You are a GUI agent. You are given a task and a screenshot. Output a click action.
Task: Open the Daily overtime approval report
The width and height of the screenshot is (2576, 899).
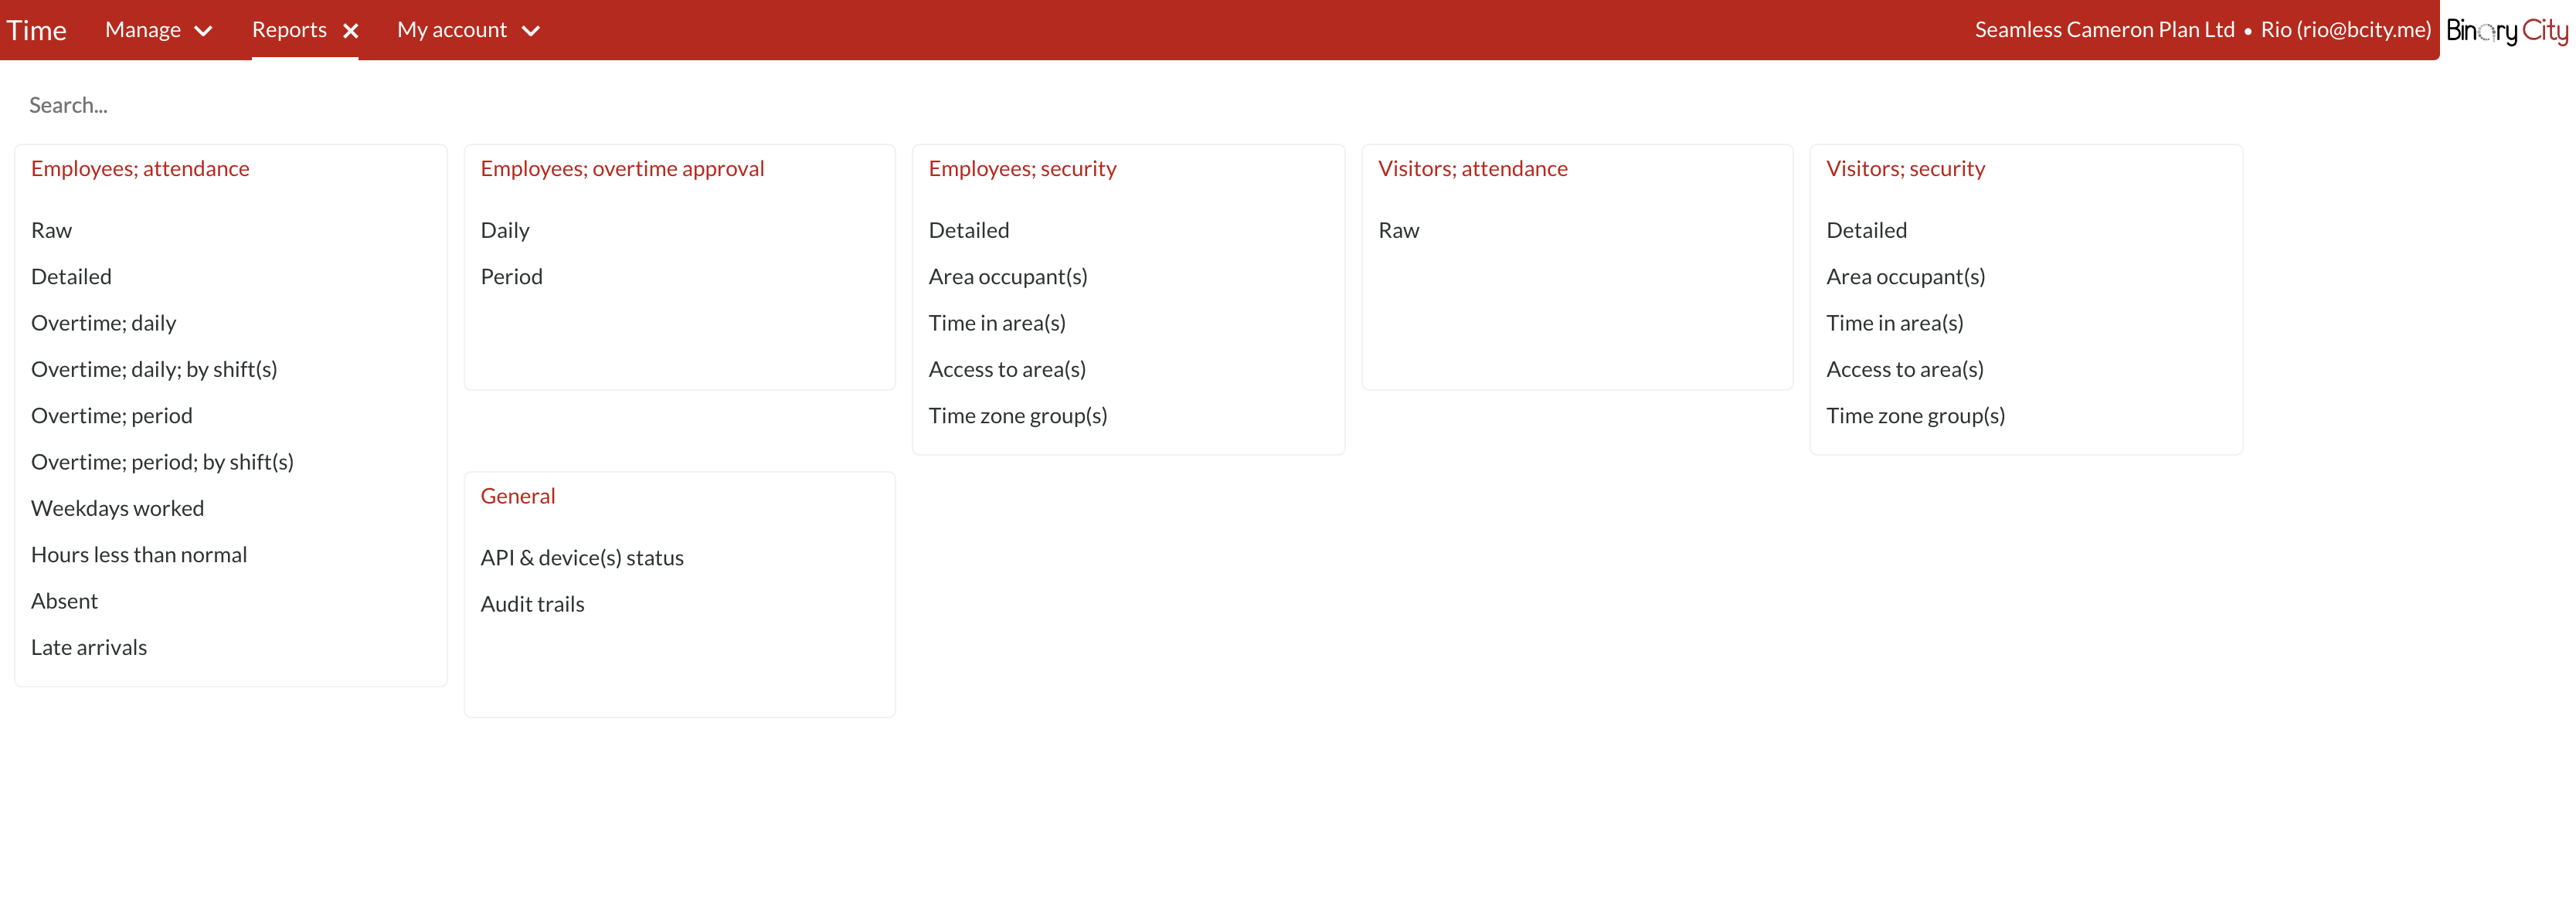[505, 230]
